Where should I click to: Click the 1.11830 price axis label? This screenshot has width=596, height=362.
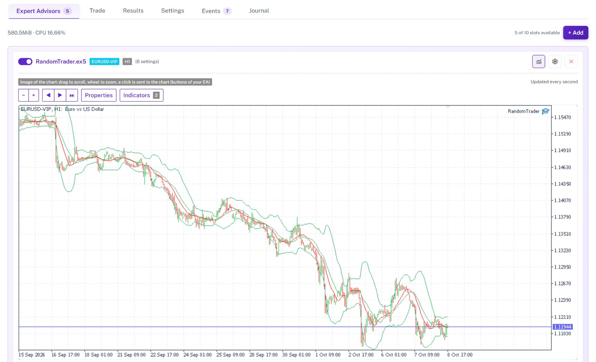(563, 333)
